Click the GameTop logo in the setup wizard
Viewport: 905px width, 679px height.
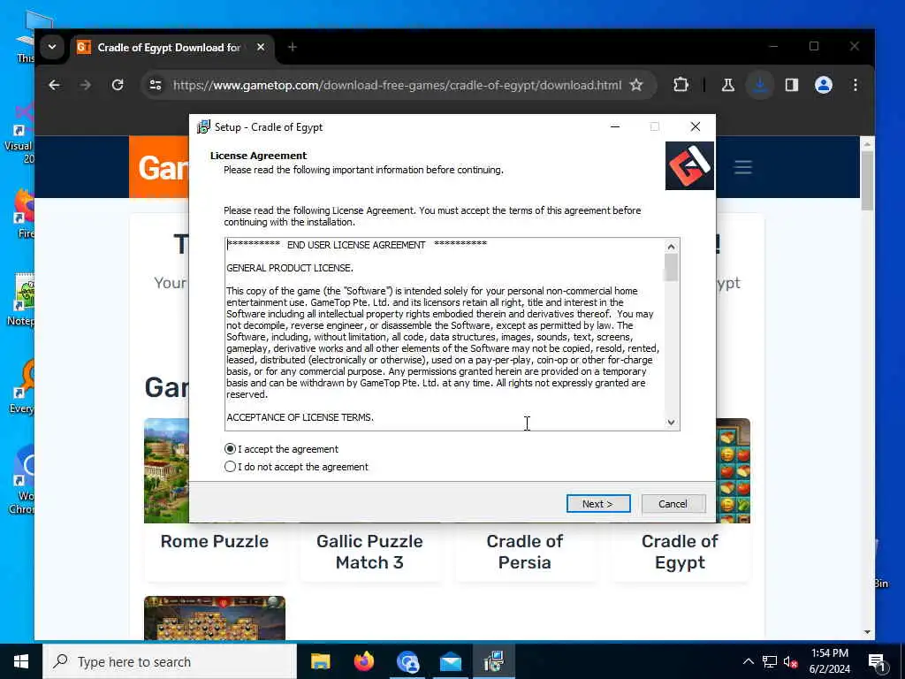click(x=689, y=165)
